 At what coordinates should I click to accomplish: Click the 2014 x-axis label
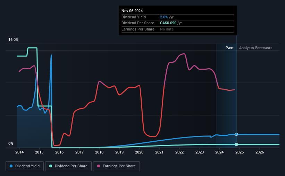click(19, 152)
